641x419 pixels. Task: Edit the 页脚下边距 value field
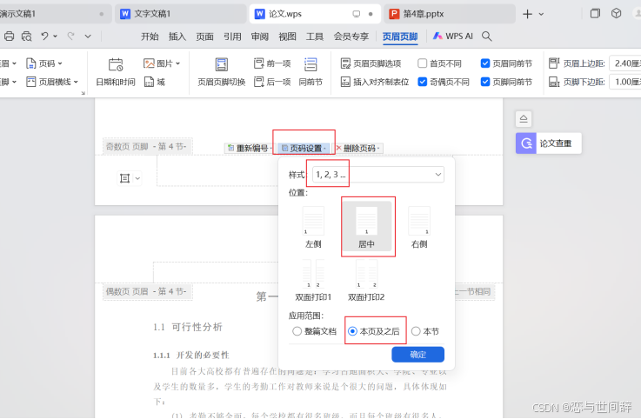625,82
